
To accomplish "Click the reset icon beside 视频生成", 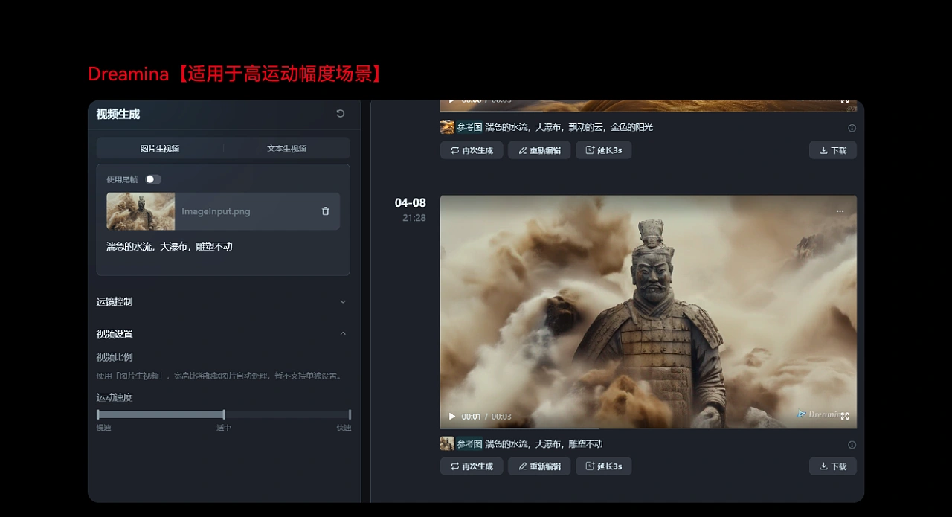I will [341, 114].
